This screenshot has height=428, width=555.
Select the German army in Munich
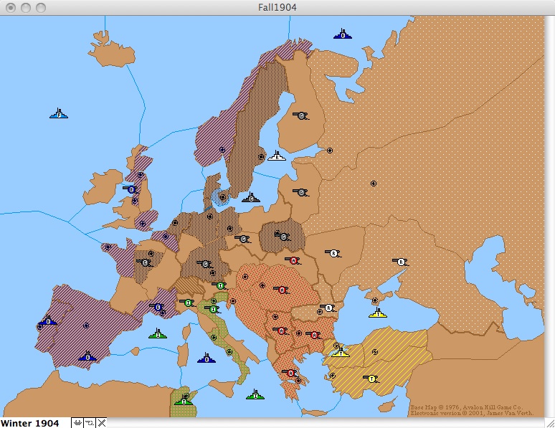pyautogui.click(x=205, y=264)
